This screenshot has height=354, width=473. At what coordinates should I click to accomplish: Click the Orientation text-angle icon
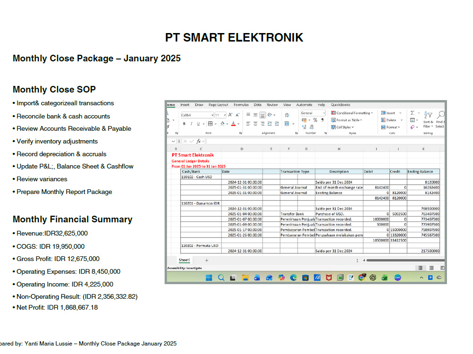[270, 115]
